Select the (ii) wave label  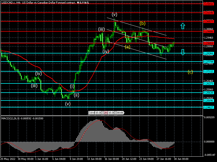click(76, 95)
